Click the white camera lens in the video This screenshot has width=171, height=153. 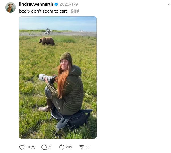(x=45, y=77)
